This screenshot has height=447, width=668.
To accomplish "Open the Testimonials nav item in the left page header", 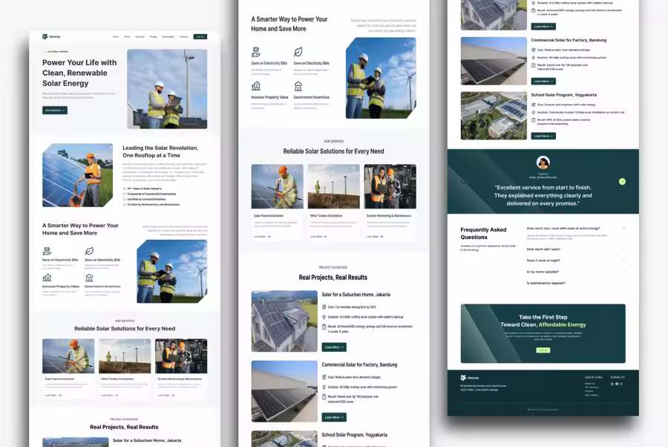I will click(x=168, y=36).
